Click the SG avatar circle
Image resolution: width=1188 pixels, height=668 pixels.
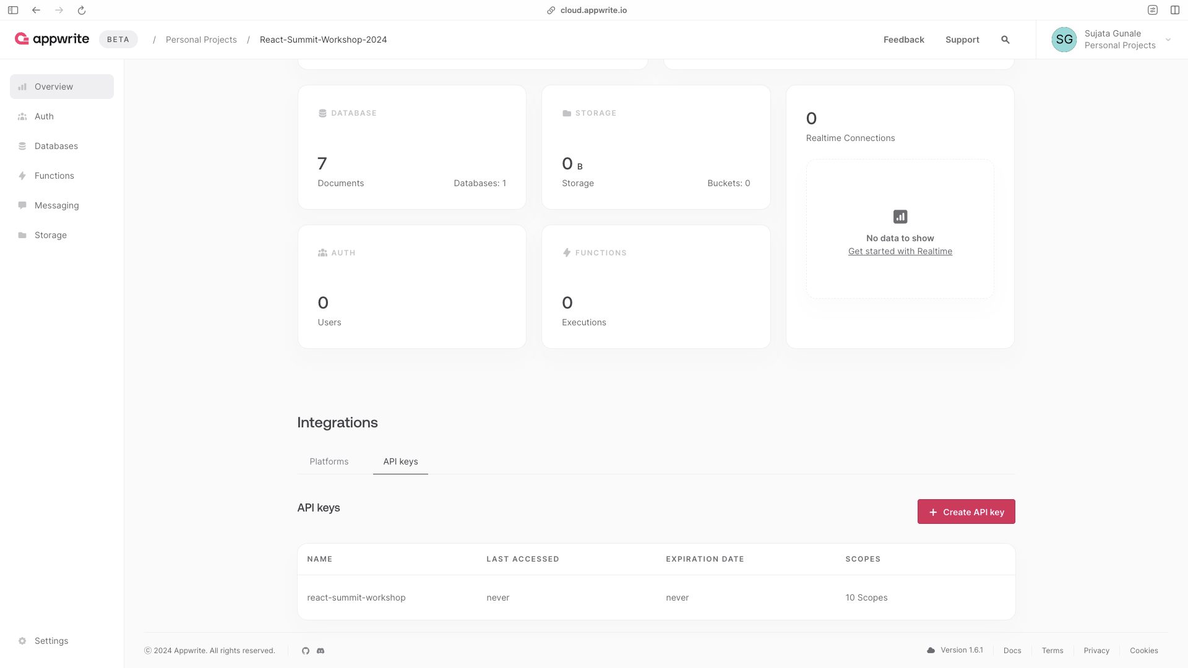click(x=1064, y=40)
